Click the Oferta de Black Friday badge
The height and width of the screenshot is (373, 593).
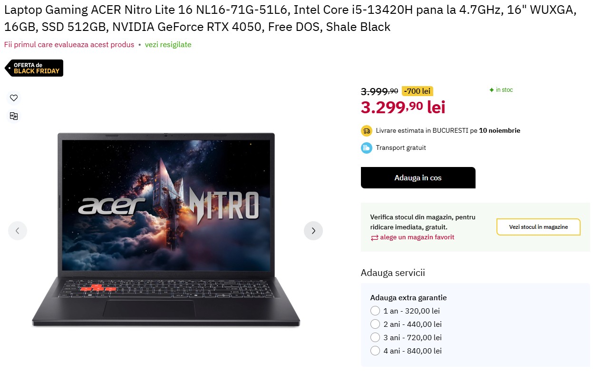(x=34, y=68)
